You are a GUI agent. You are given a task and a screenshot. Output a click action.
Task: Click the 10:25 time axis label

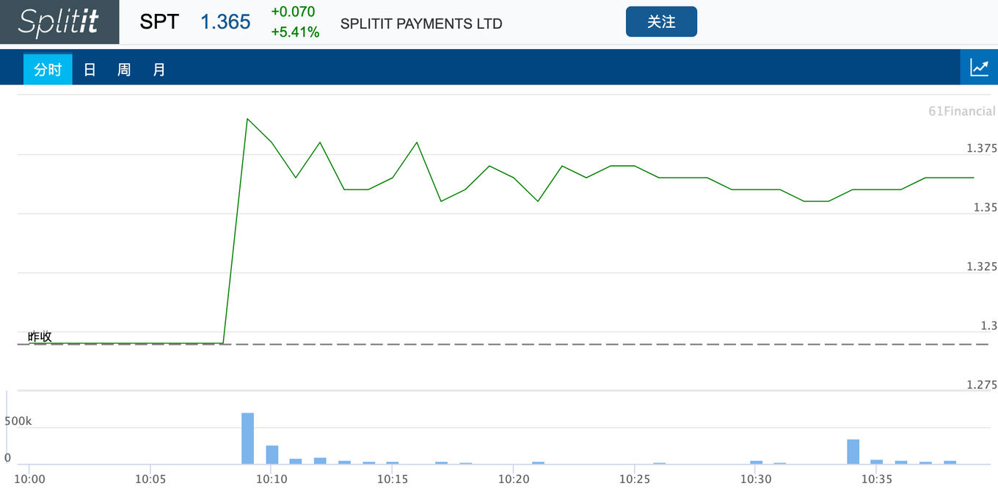pos(635,479)
